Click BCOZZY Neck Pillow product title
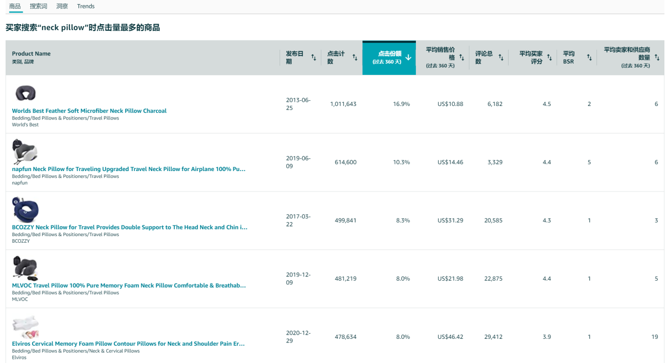 coord(129,227)
